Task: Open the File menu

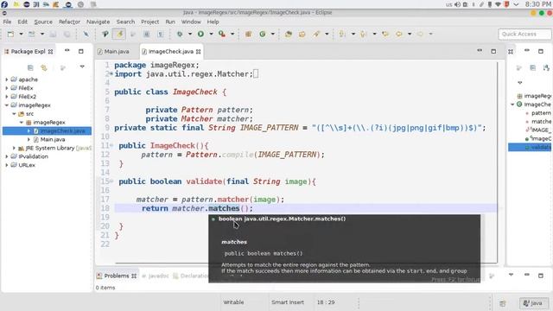Action: [7, 22]
